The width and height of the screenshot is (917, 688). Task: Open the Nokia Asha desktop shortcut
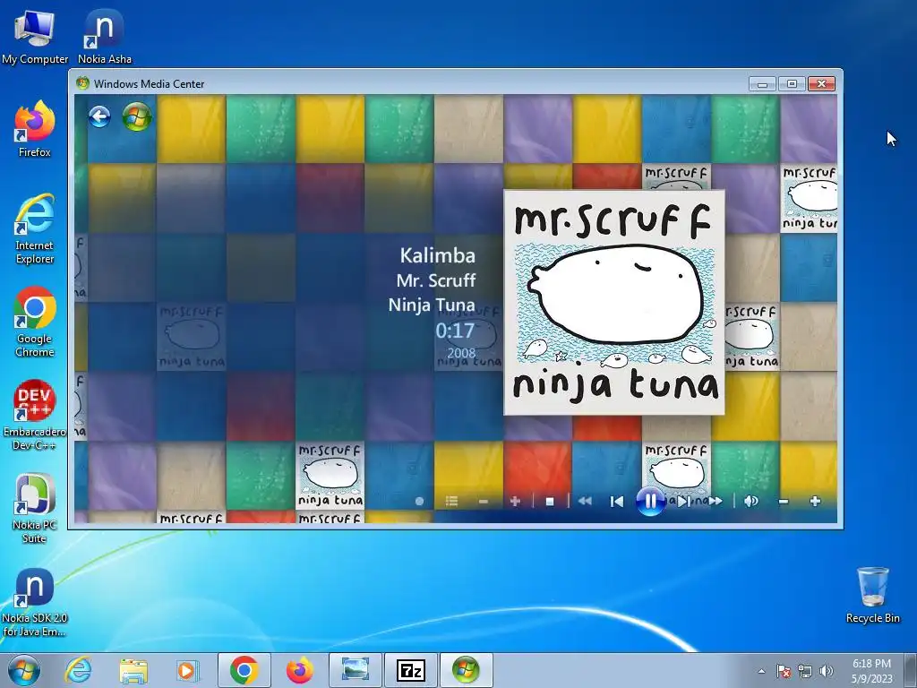pos(104,36)
